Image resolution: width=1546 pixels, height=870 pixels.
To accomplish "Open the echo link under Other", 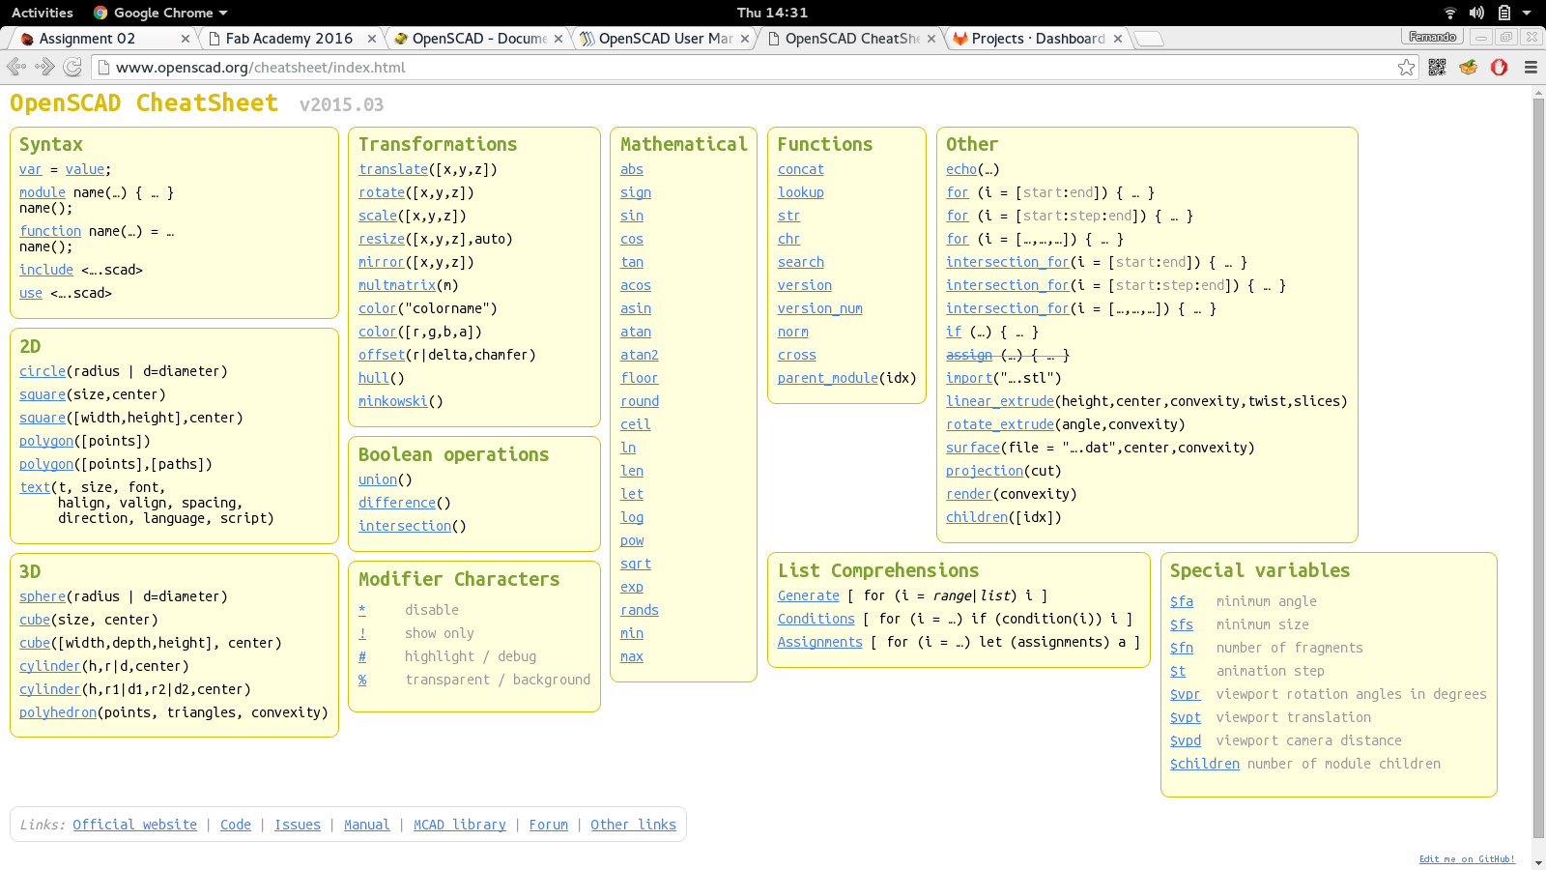I will [x=961, y=169].
